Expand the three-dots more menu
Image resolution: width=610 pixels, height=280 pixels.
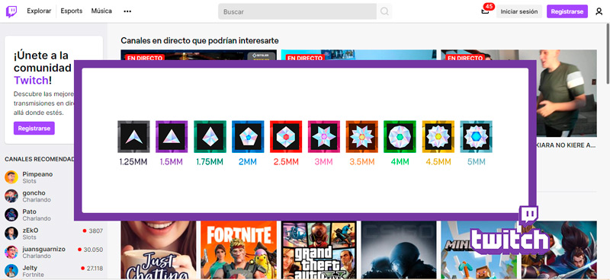(127, 11)
